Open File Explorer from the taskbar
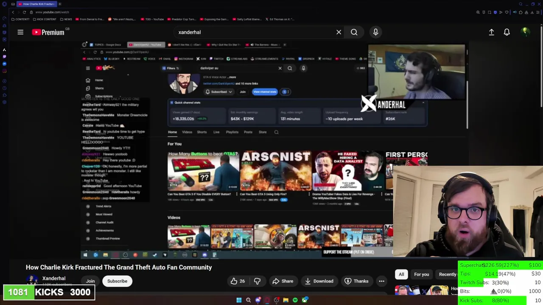 [x=286, y=300]
